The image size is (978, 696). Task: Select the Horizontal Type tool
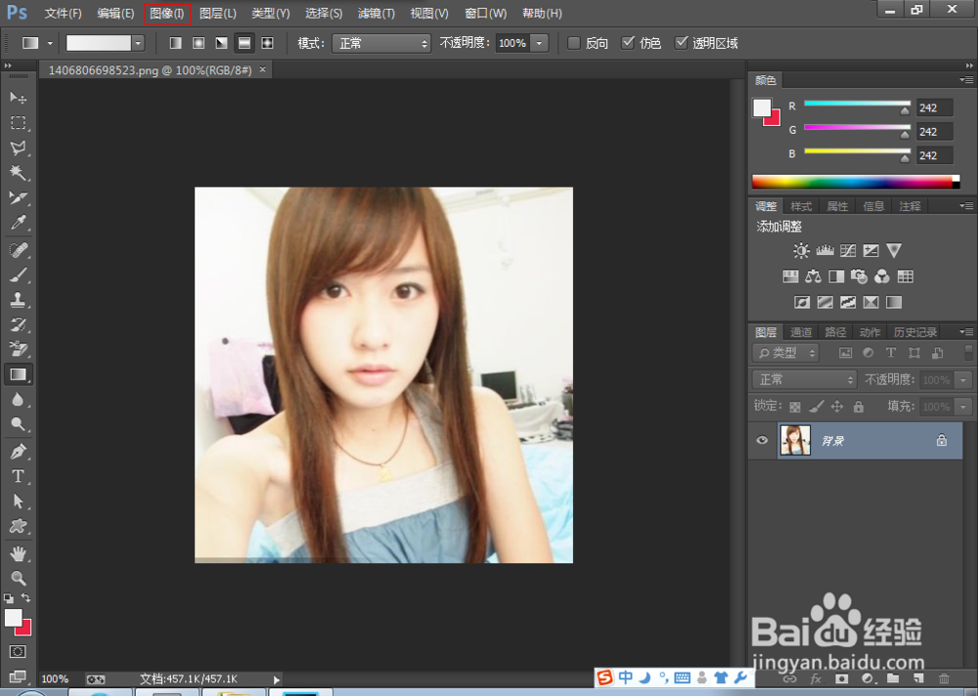pyautogui.click(x=18, y=476)
